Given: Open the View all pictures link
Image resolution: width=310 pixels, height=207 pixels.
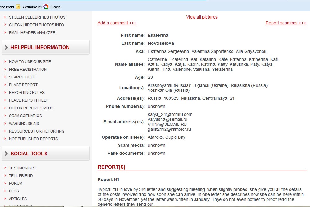Looking at the screenshot, I should click(x=202, y=17).
